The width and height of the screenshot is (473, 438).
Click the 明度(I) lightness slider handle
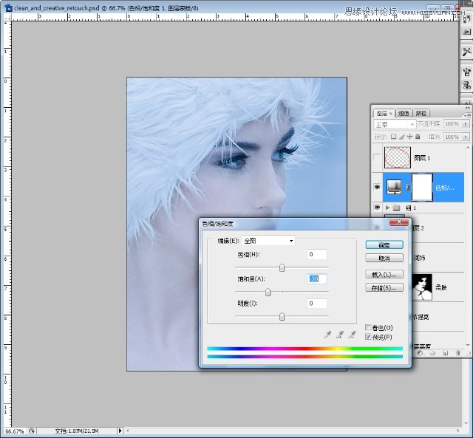tap(282, 317)
